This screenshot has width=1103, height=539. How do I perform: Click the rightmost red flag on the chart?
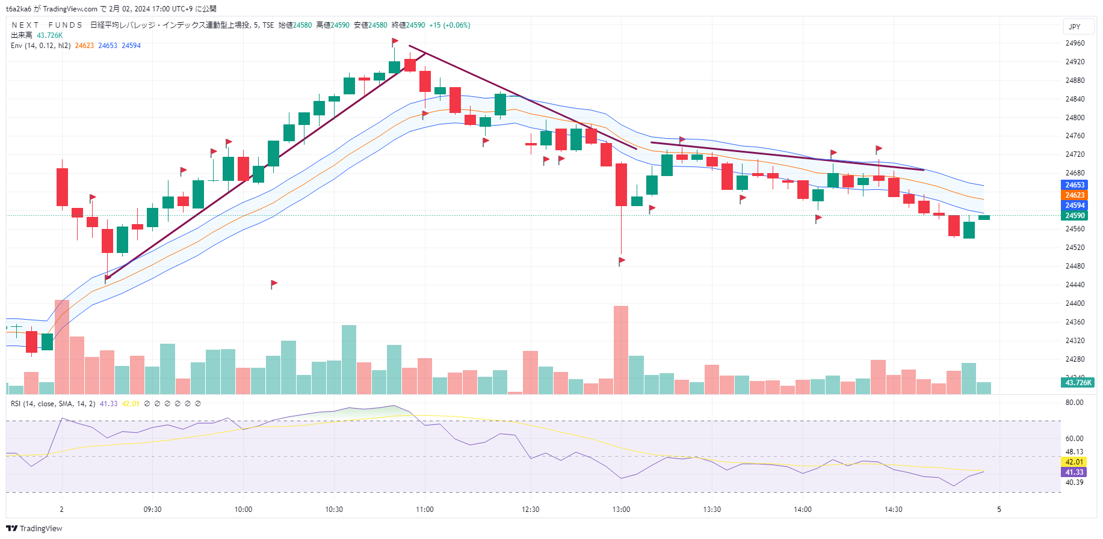click(879, 148)
